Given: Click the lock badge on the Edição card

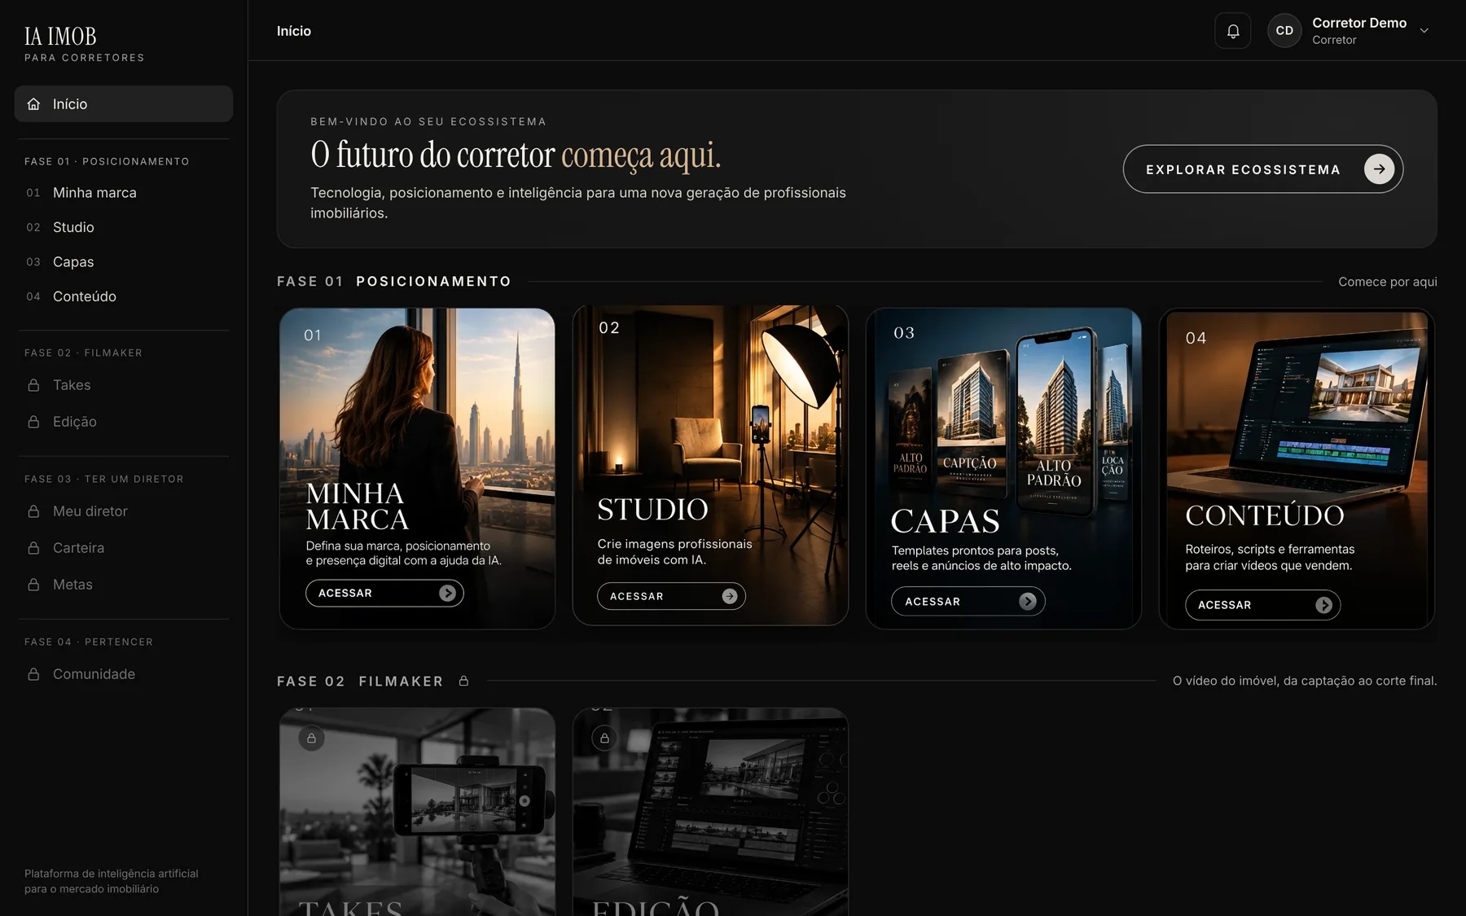Looking at the screenshot, I should click(604, 738).
